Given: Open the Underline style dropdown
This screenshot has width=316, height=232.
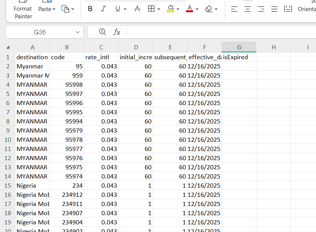Looking at the screenshot, I should (125, 9).
